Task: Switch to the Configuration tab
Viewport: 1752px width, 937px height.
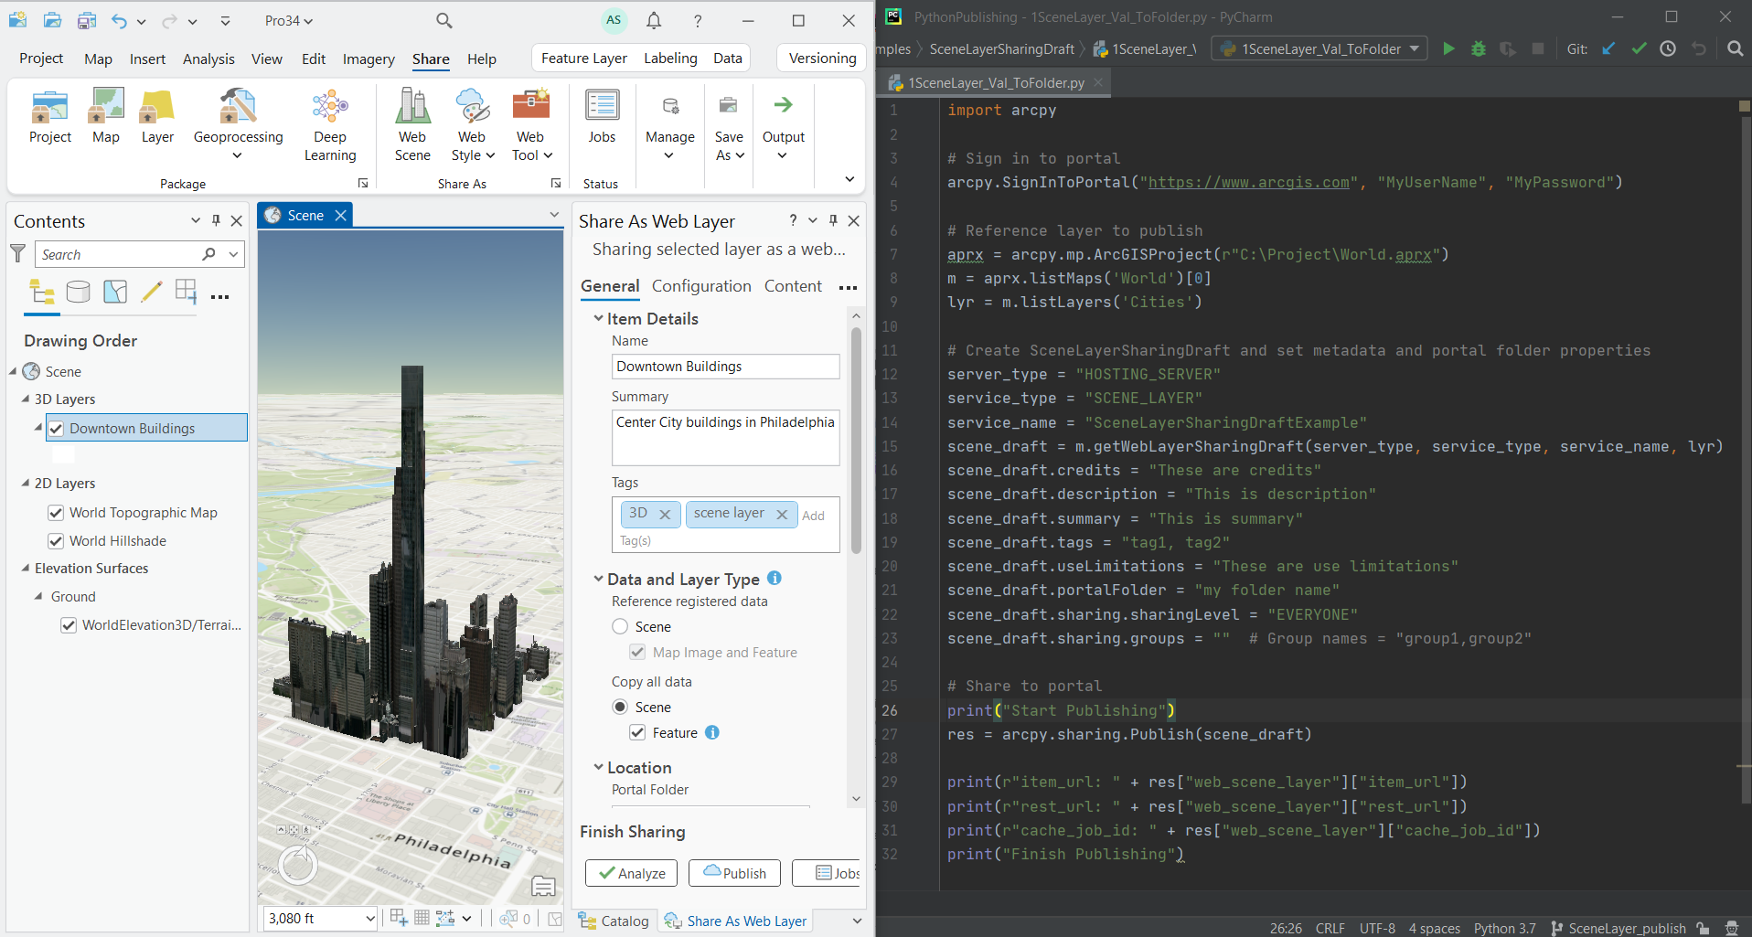Action: pos(700,286)
